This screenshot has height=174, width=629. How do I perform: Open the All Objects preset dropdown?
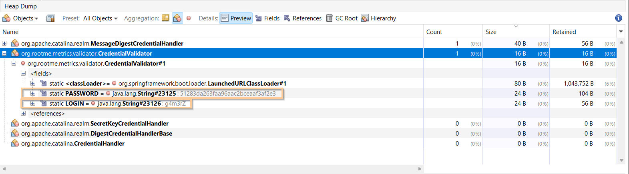click(100, 18)
